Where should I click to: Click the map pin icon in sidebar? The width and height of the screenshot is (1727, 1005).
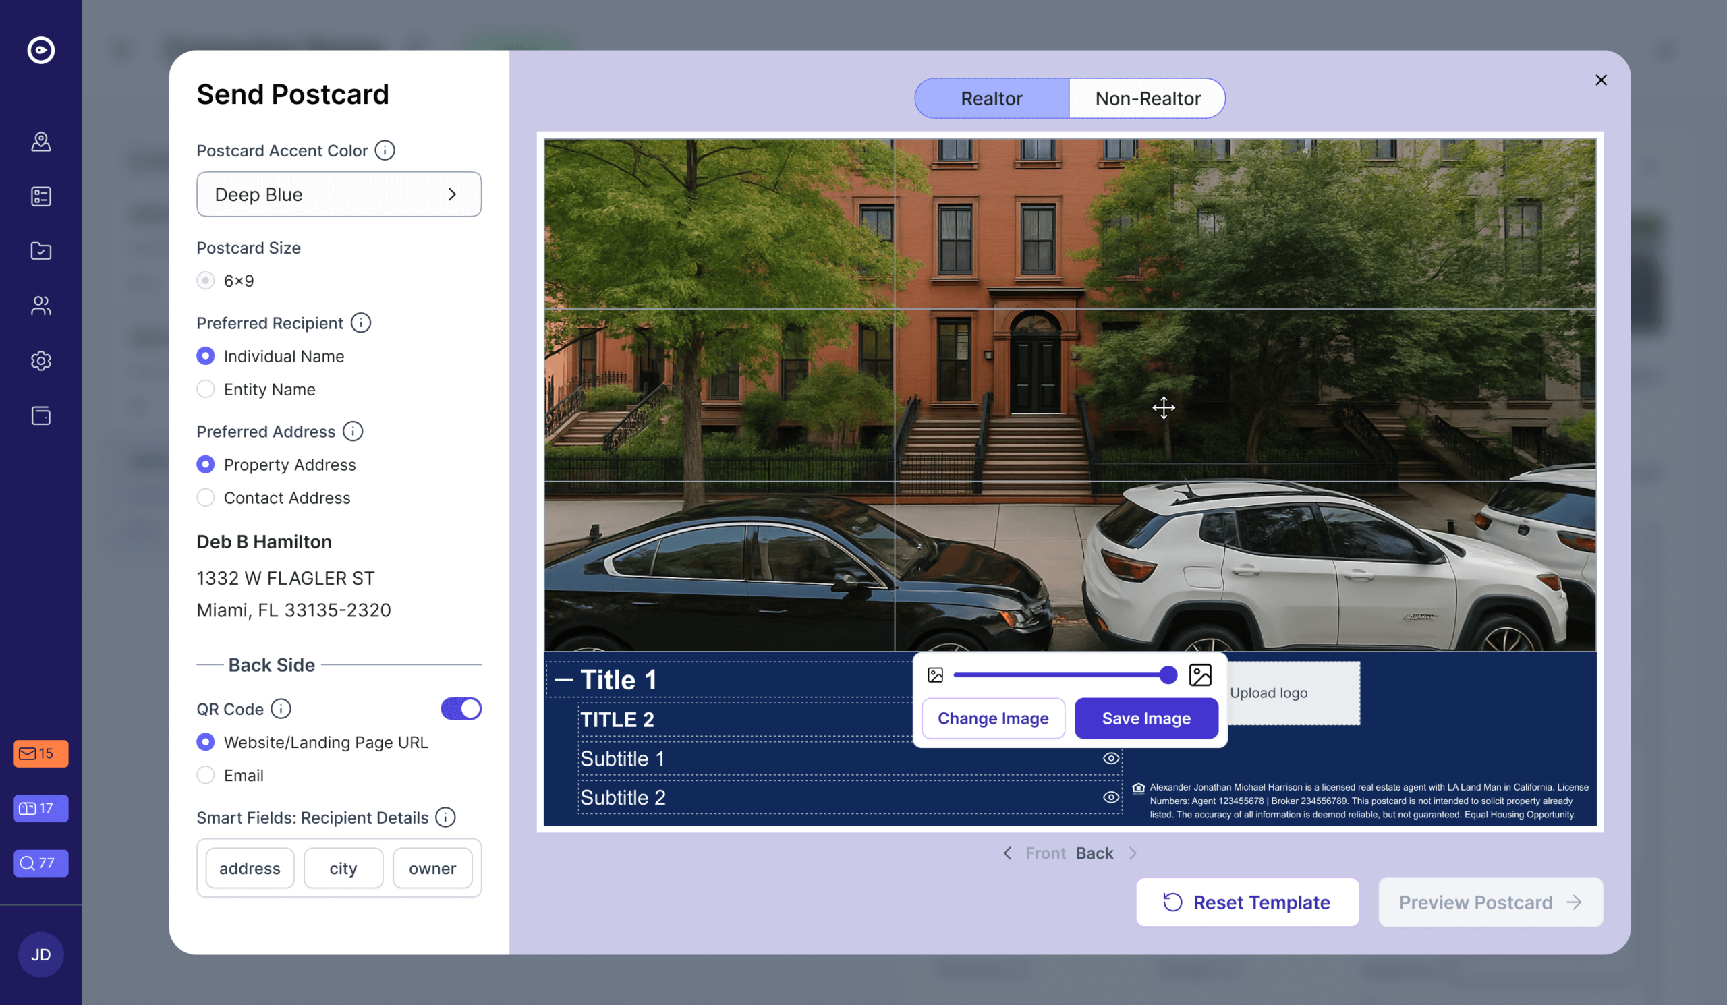click(x=41, y=142)
